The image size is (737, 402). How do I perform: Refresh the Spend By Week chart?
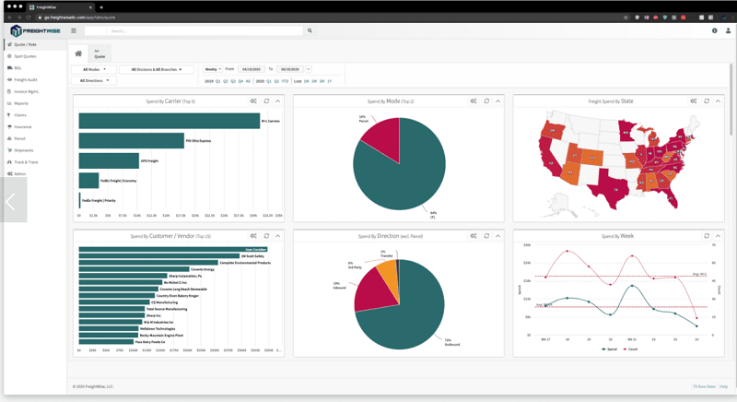click(x=707, y=236)
